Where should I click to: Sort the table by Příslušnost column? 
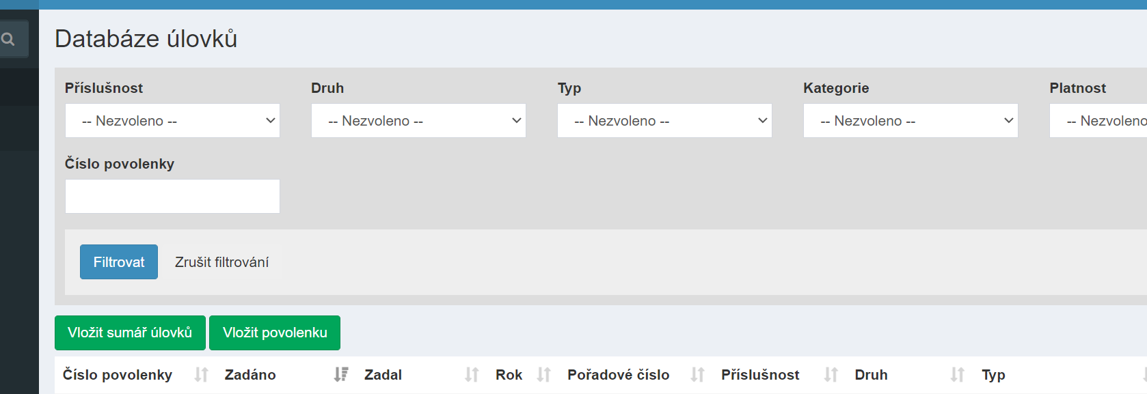coord(830,374)
